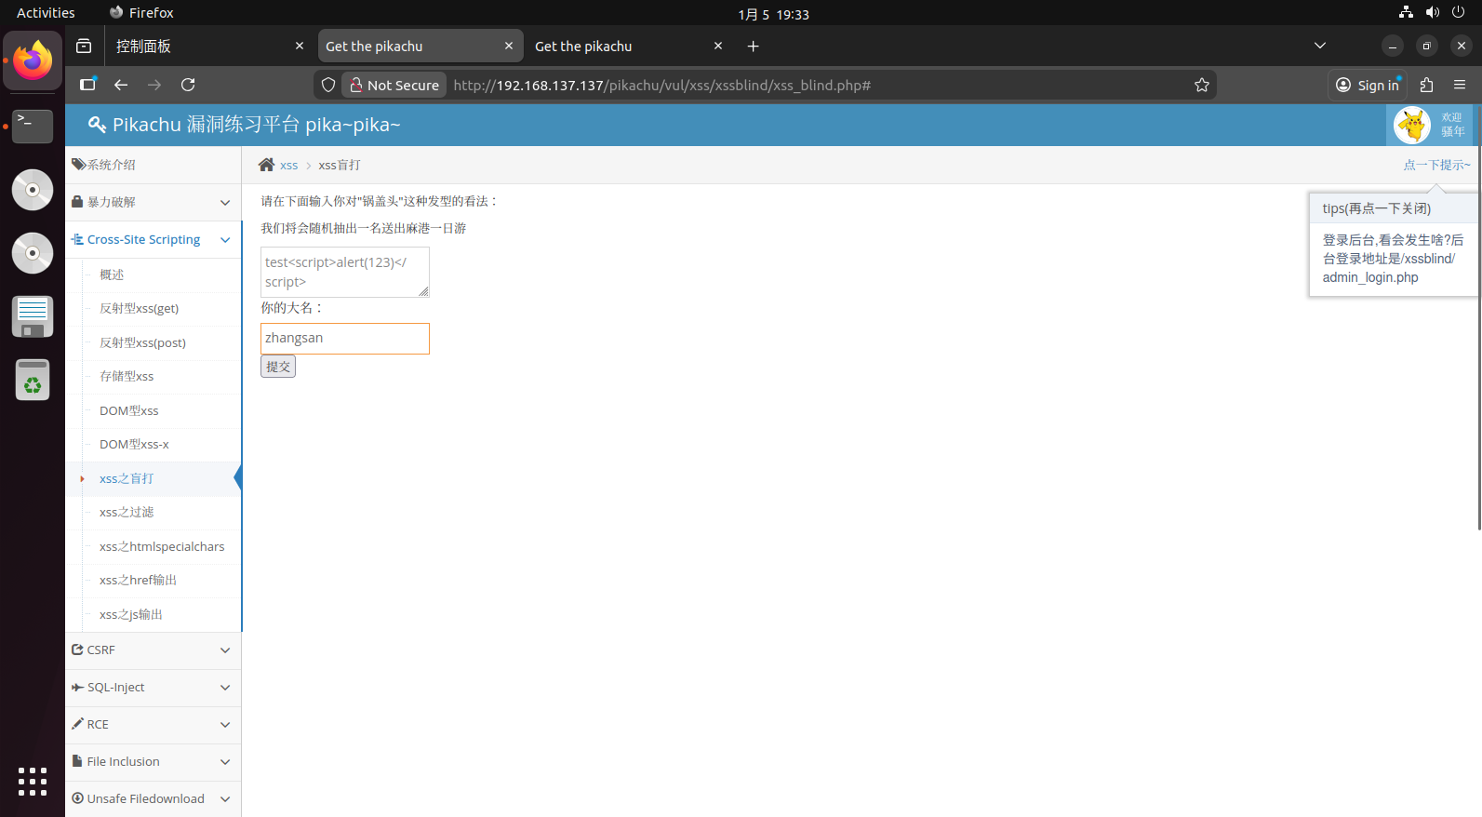Open xss之href输出 page

click(138, 580)
